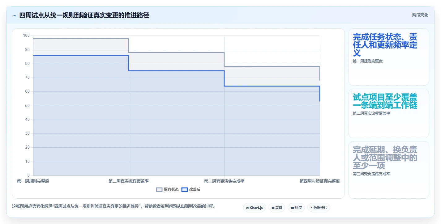The height and width of the screenshot is (224, 441).
Task: Click the lightning icon beside the title
Action: pos(15,15)
